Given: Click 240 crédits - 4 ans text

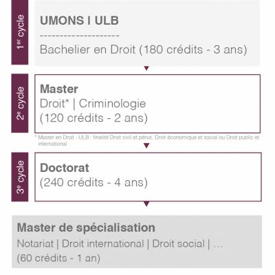Looking at the screenshot, I should click(93, 183).
